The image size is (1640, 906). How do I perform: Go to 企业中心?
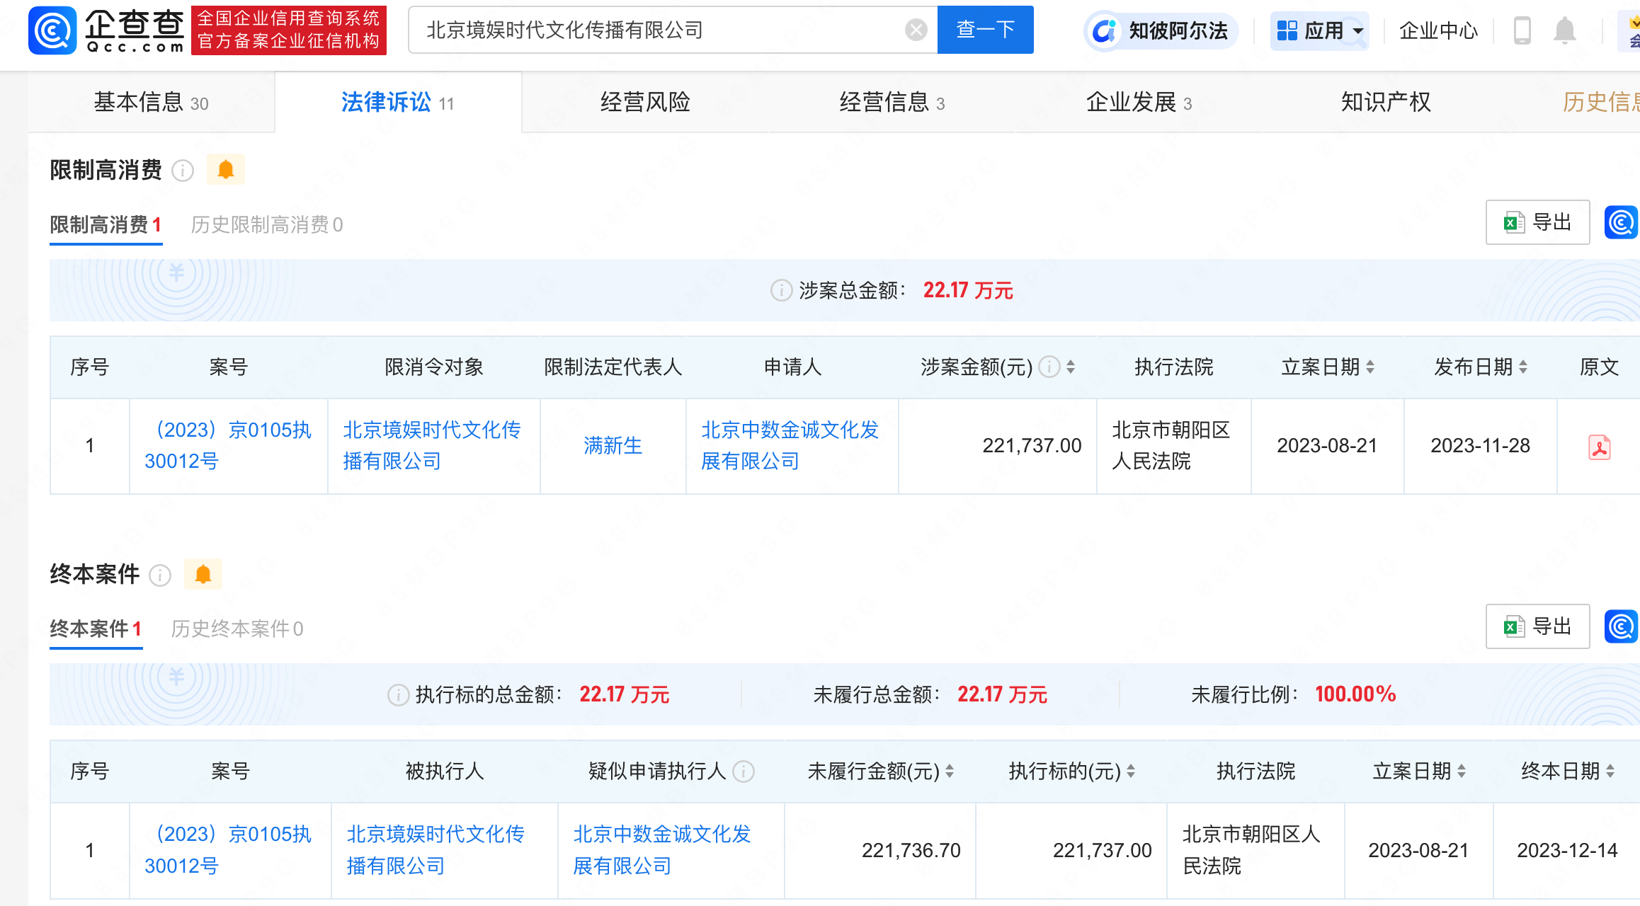click(1438, 30)
